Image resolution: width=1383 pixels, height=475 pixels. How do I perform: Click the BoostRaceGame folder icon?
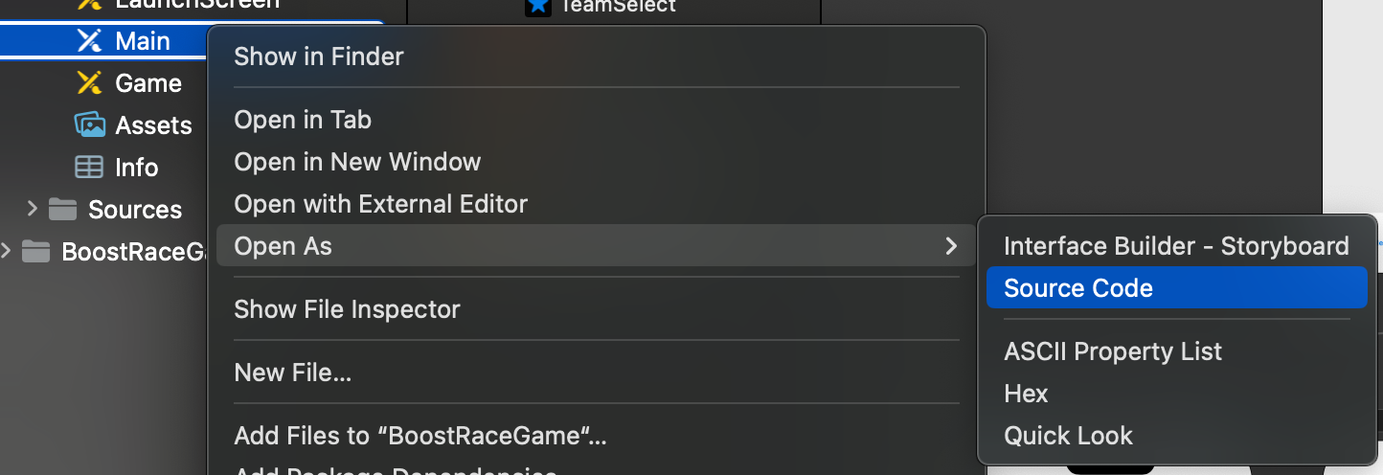35,252
